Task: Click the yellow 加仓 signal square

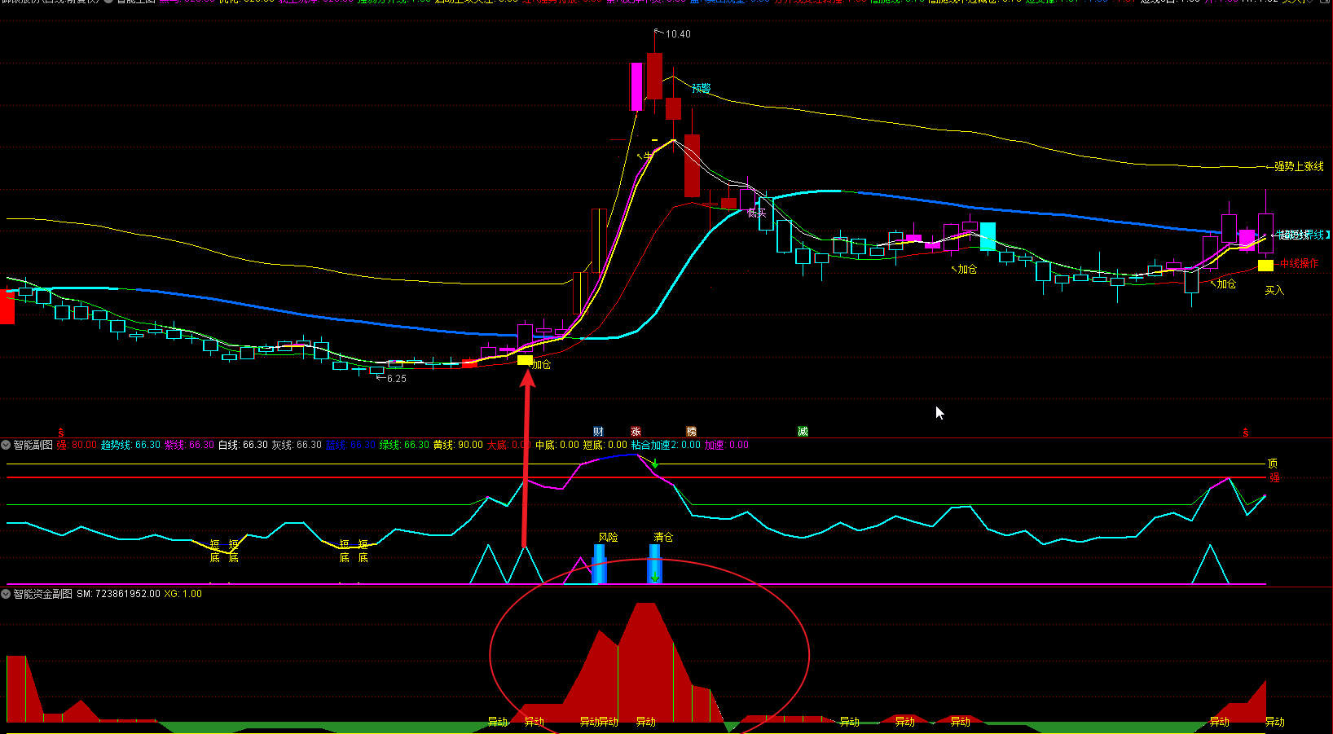Action: (x=525, y=360)
